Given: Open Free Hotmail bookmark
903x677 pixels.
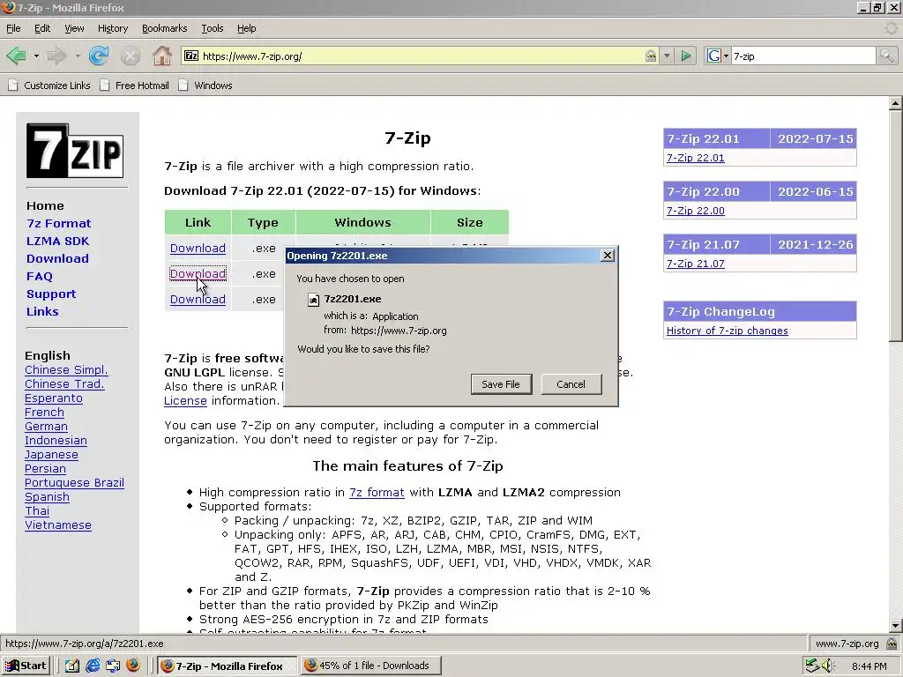Looking at the screenshot, I should [x=135, y=86].
